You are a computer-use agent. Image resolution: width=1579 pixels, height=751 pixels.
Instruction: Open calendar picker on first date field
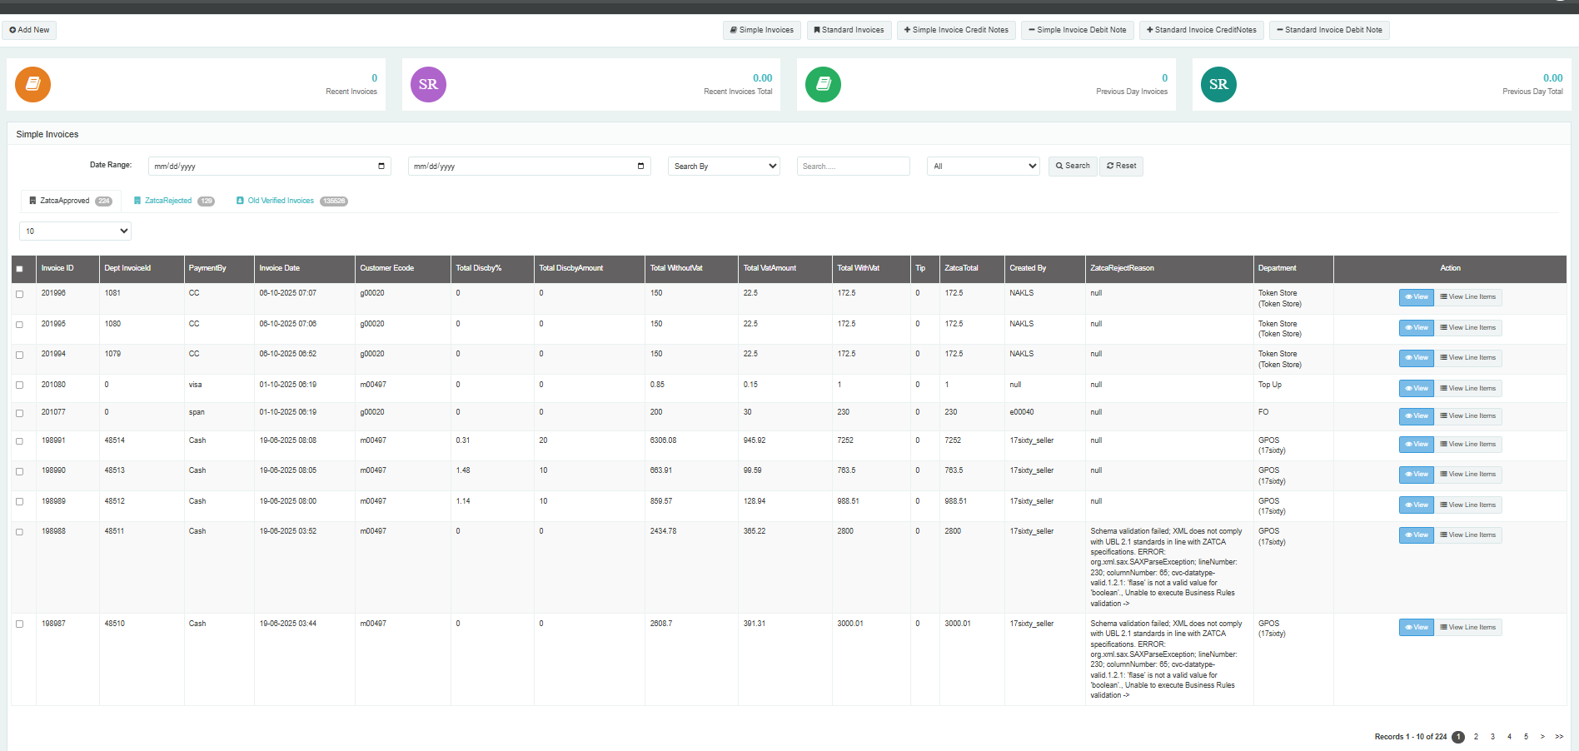(x=381, y=166)
